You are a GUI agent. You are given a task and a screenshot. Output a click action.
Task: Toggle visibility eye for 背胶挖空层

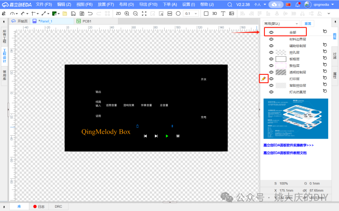click(271, 86)
